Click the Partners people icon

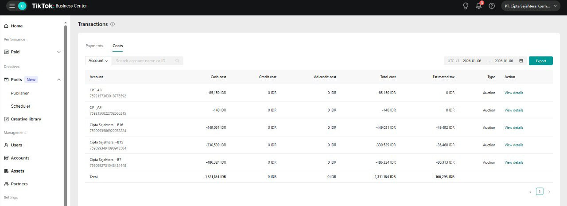6,184
